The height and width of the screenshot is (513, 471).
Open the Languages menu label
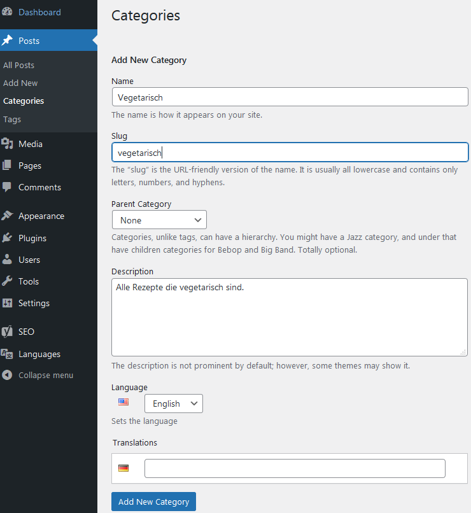click(39, 354)
